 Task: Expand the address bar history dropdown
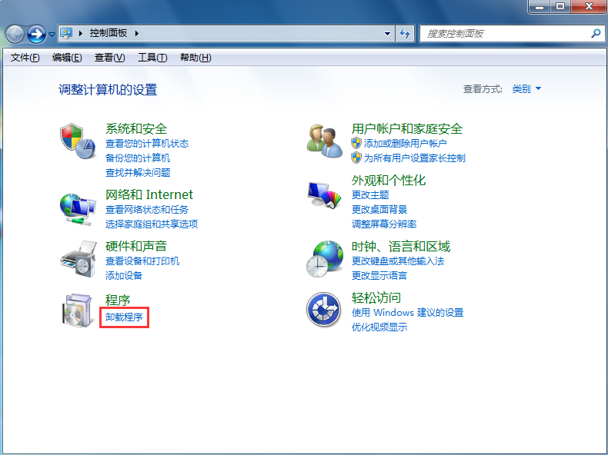point(387,34)
